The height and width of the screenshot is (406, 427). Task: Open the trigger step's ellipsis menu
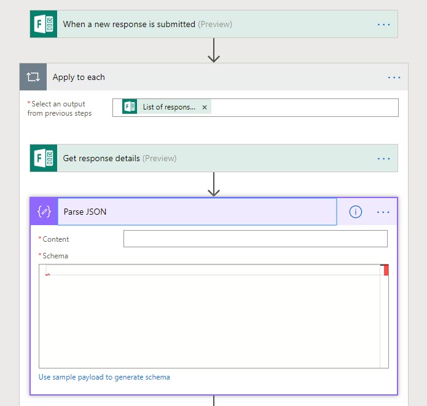pyautogui.click(x=383, y=25)
